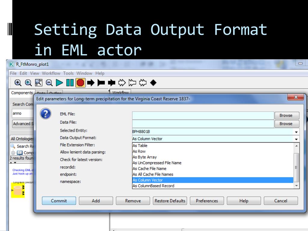This screenshot has width=308, height=231.
Task: Open the Help menu
Action: (100, 73)
